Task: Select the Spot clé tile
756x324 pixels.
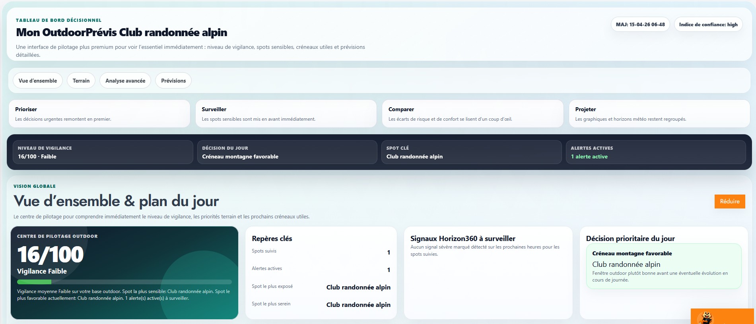Action: tap(471, 152)
